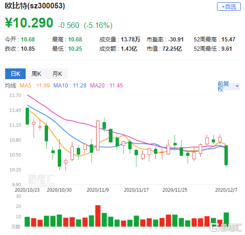Click the +自选 add-to-watchlist button
The image size is (245, 235).
click(229, 7)
